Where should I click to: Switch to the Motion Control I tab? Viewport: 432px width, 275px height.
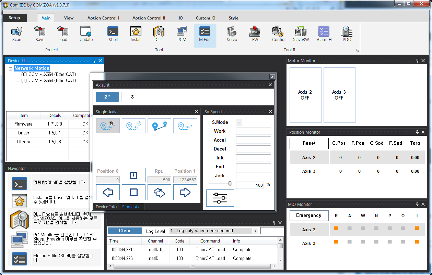[103, 18]
